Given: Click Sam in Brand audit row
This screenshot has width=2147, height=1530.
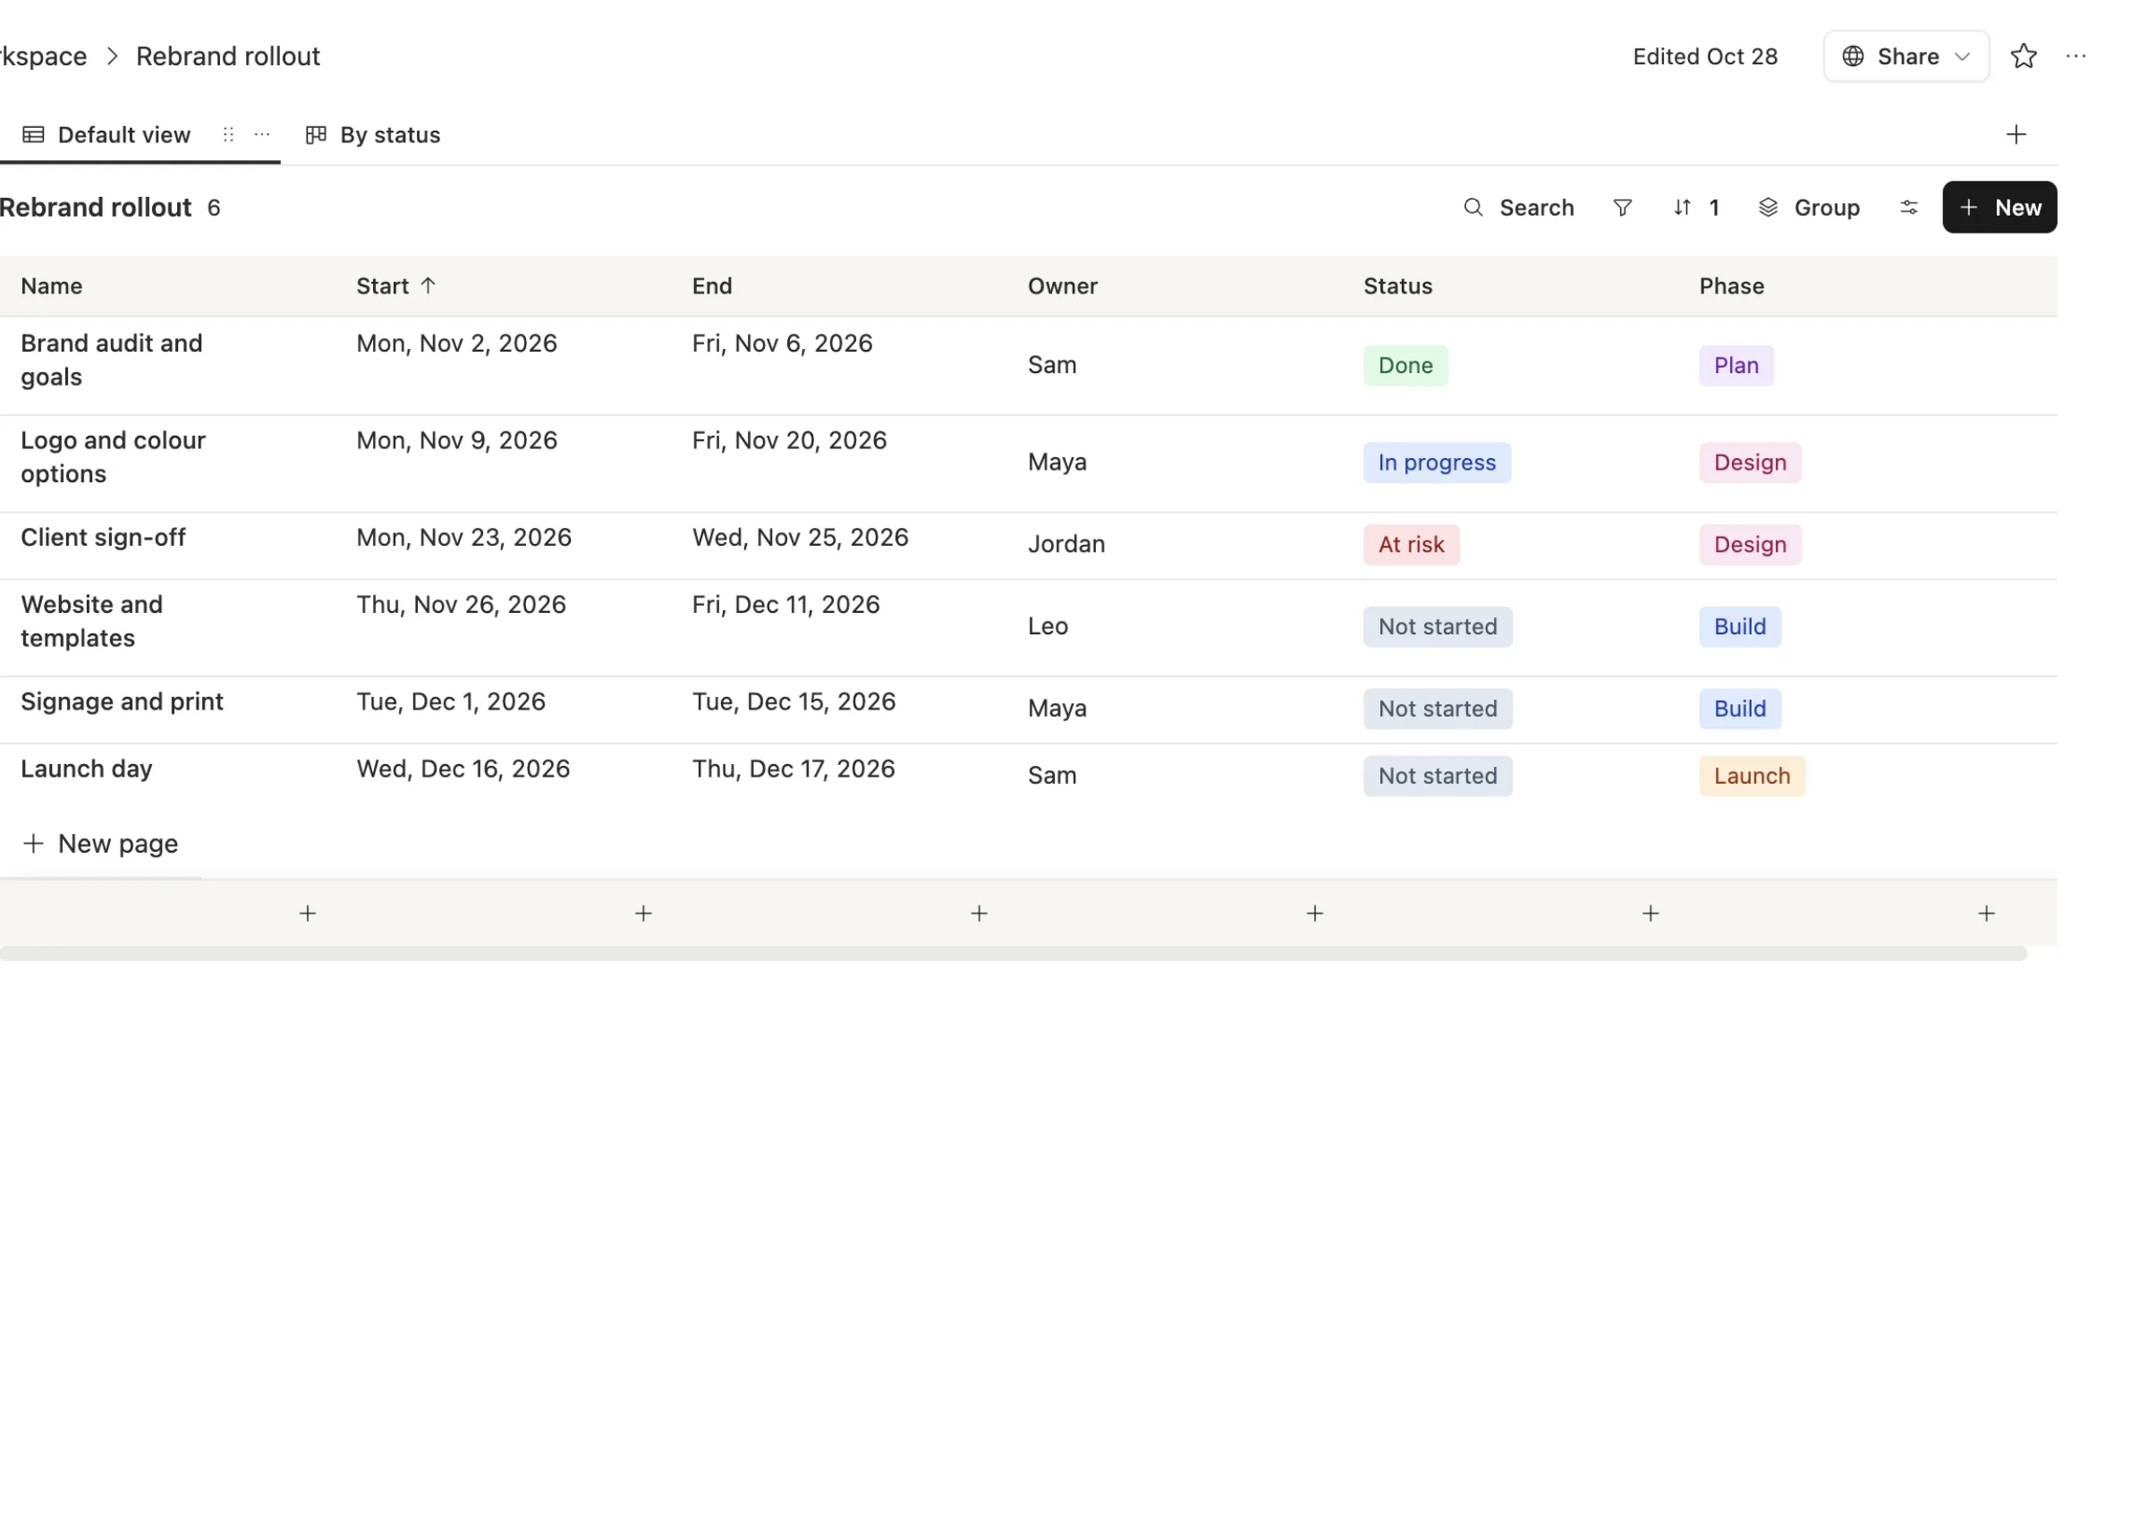Looking at the screenshot, I should (1052, 366).
